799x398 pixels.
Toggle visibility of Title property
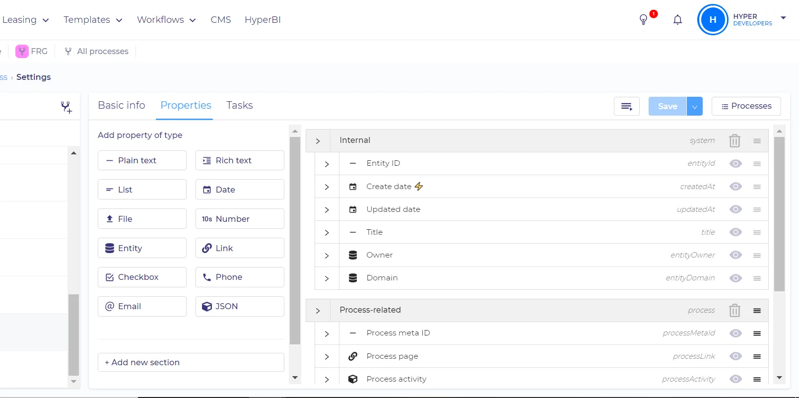735,232
